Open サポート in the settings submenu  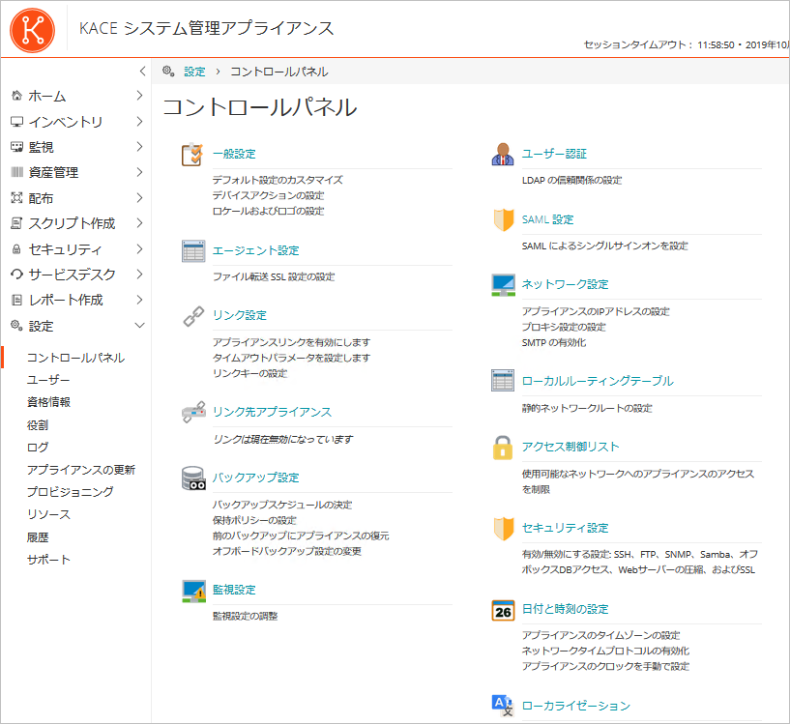48,560
